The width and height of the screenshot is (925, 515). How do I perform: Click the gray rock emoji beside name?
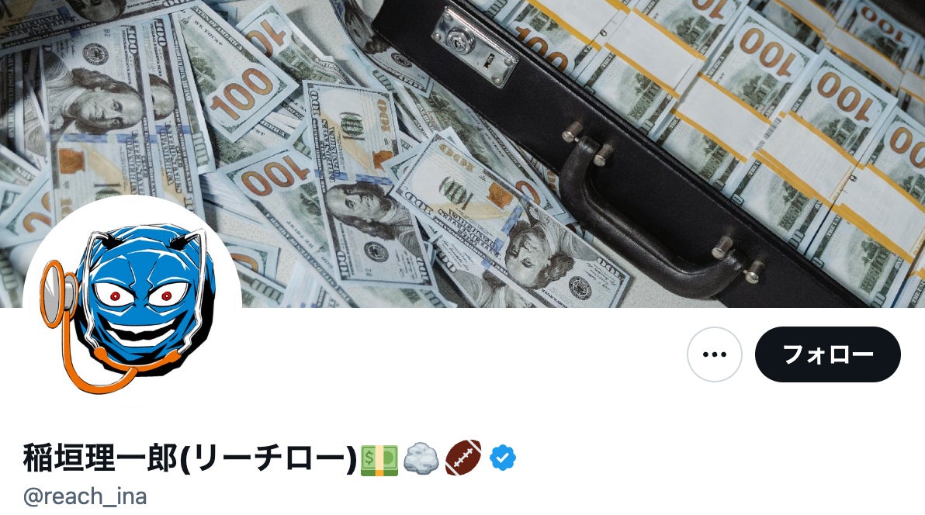coord(421,459)
